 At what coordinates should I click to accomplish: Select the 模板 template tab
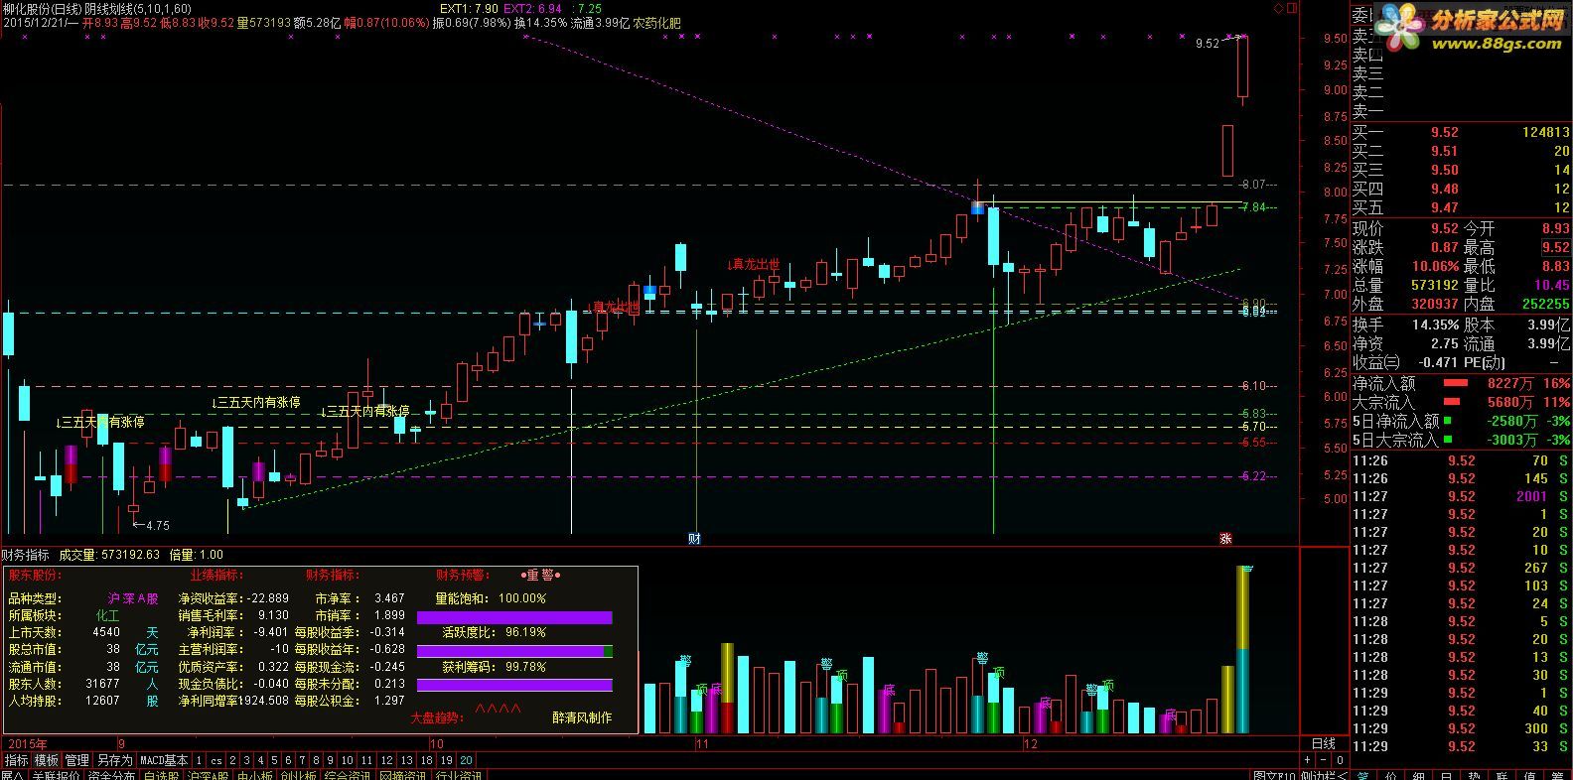coord(47,760)
